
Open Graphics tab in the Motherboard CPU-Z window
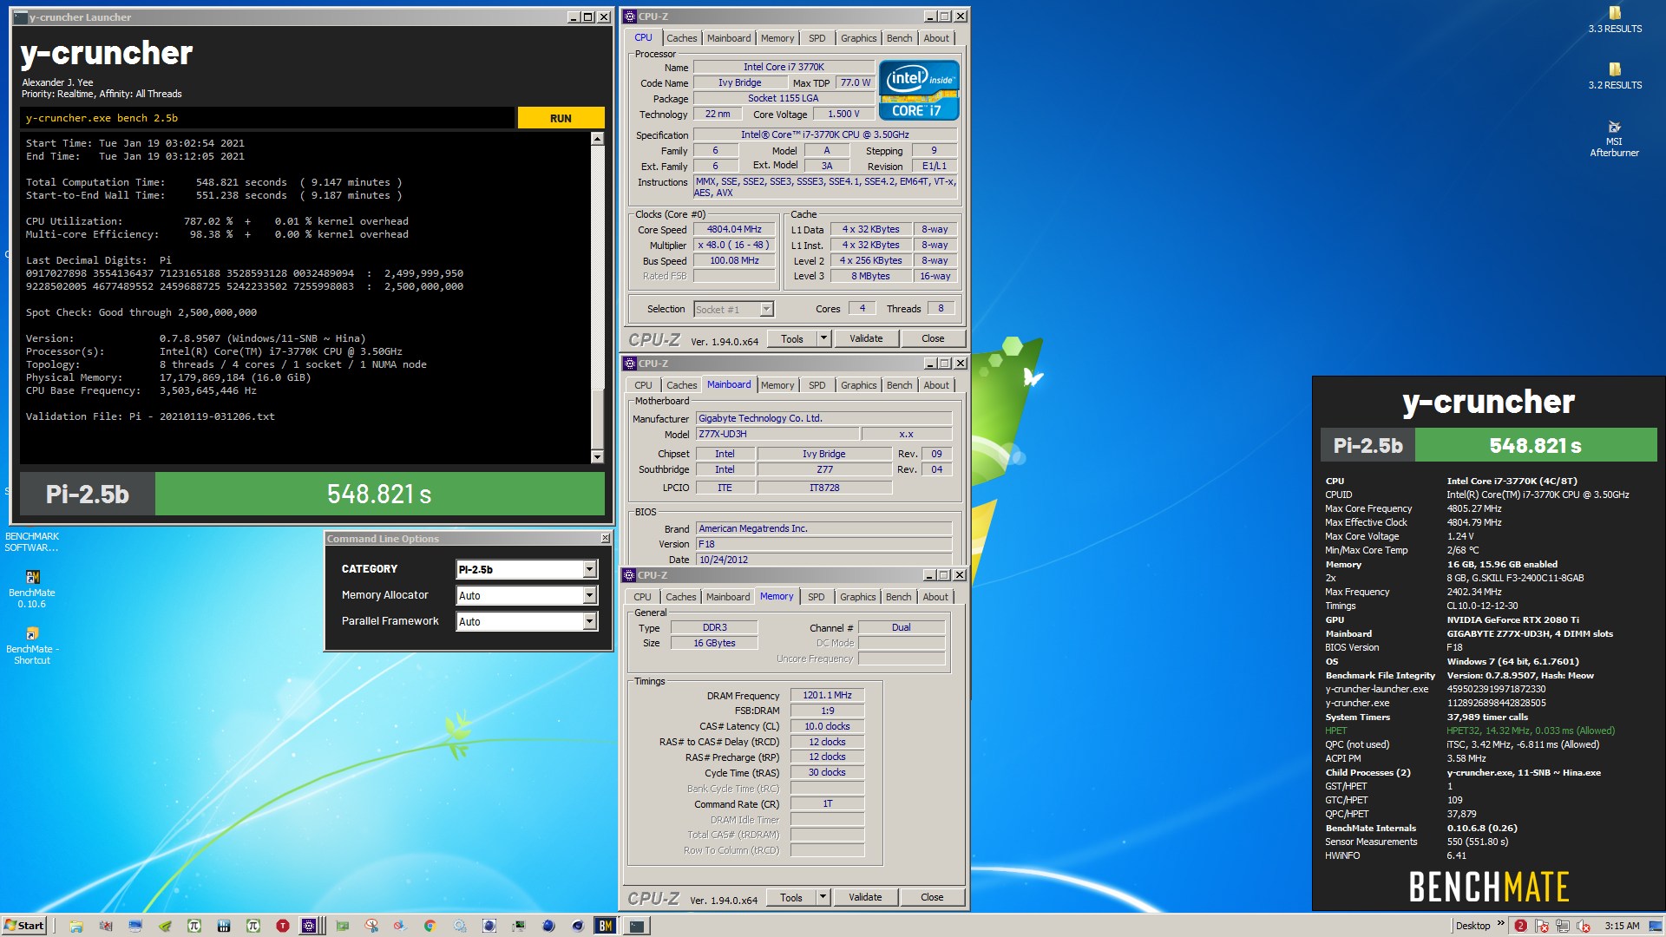[858, 385]
